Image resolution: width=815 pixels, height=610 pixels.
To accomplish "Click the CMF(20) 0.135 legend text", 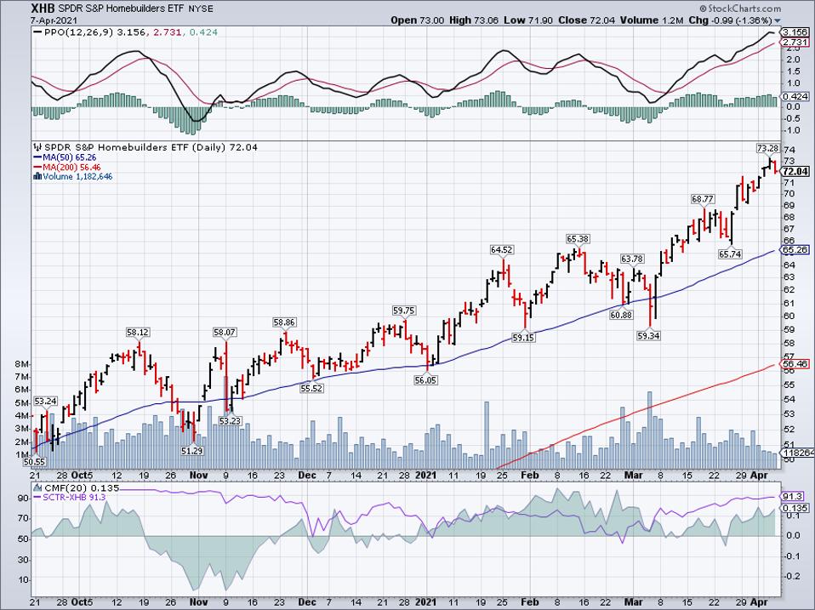I will (82, 487).
